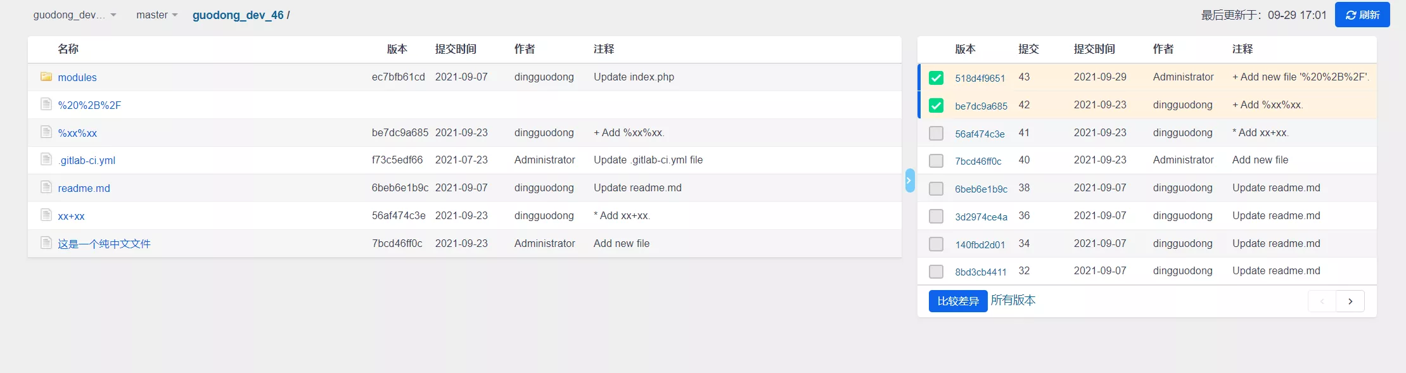Open file .gitlab-ci.yml
The width and height of the screenshot is (1406, 373).
87,160
